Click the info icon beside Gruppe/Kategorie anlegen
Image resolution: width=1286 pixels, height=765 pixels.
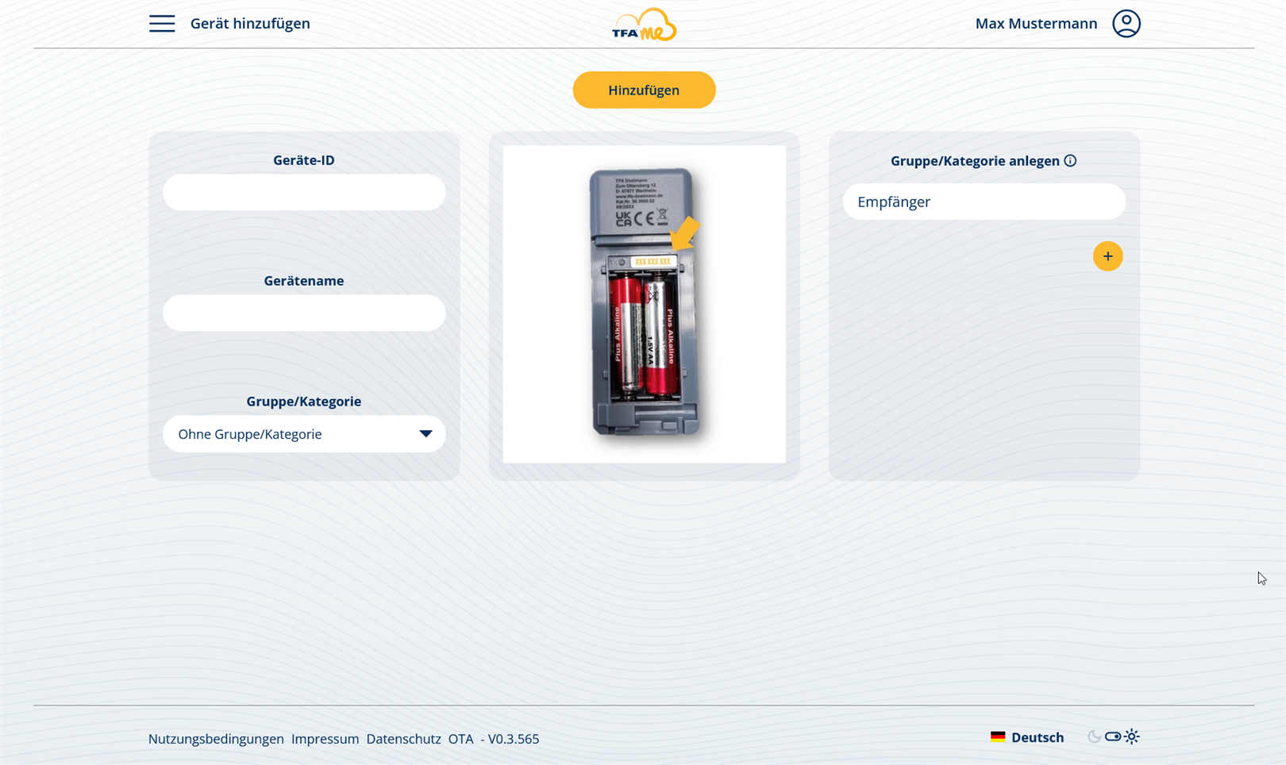[1070, 161]
